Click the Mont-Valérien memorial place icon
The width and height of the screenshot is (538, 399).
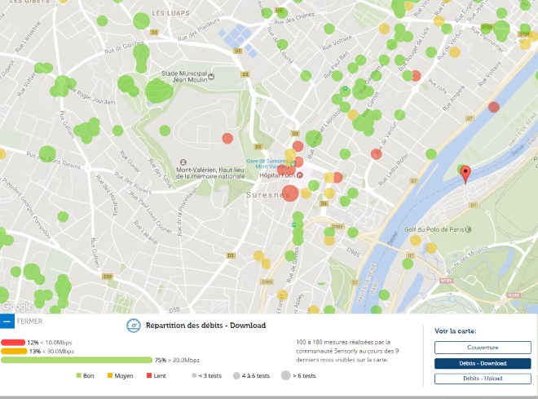coord(183,162)
